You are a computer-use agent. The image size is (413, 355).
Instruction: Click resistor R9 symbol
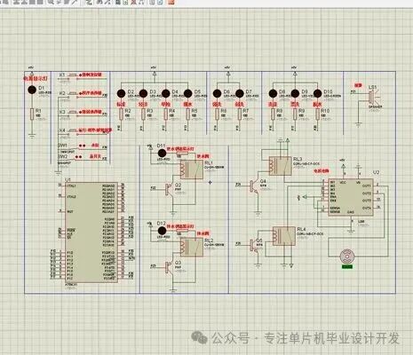(x=295, y=114)
